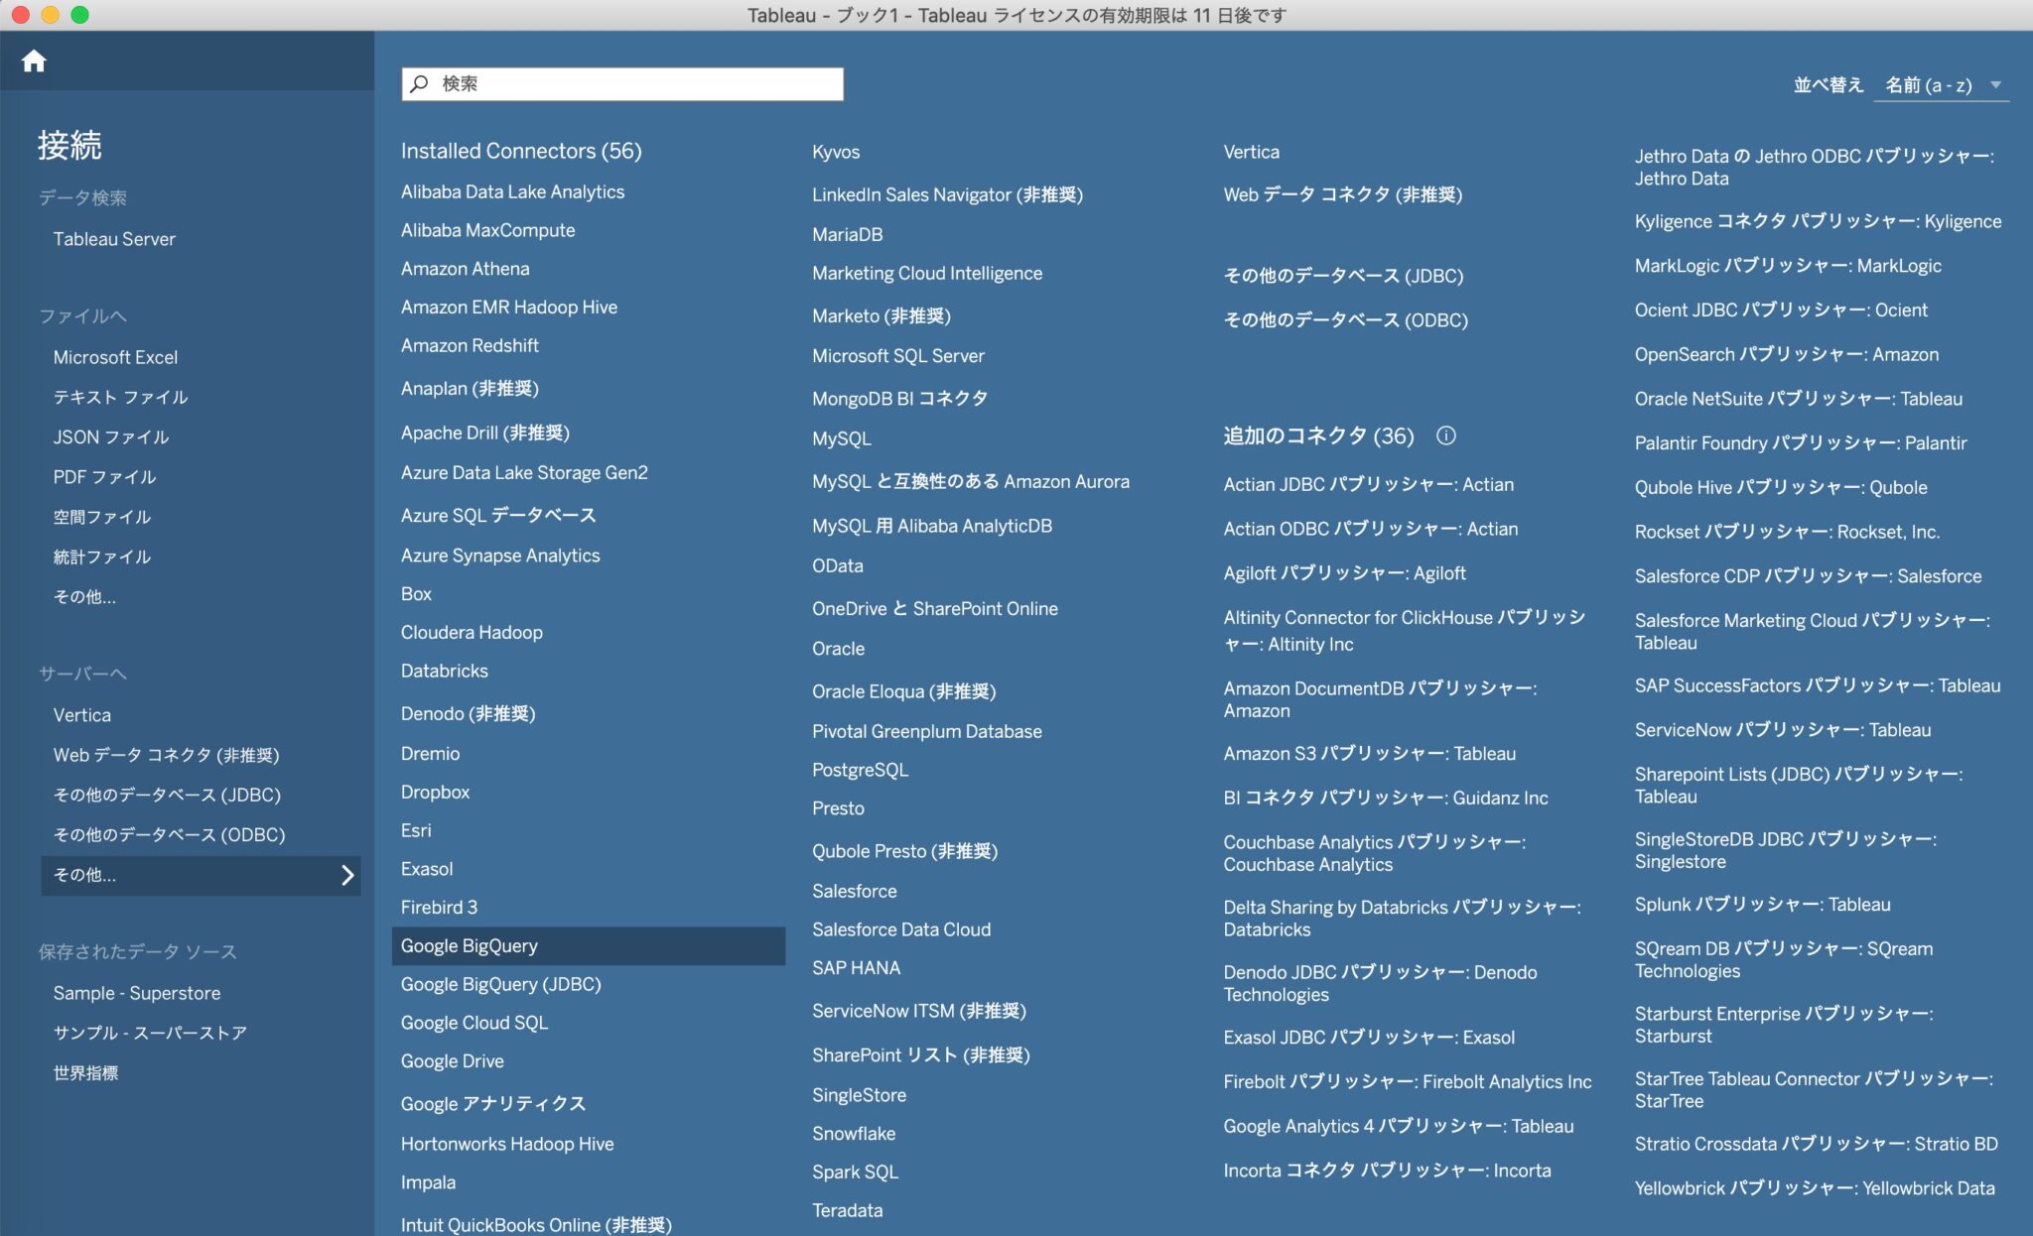This screenshot has width=2033, height=1236.
Task: Open その他のデータベース (ODBC) in the sidebar
Action: point(170,834)
